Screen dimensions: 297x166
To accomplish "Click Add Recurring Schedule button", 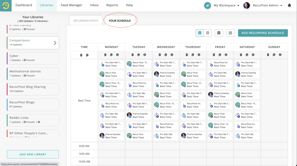I will [263, 33].
